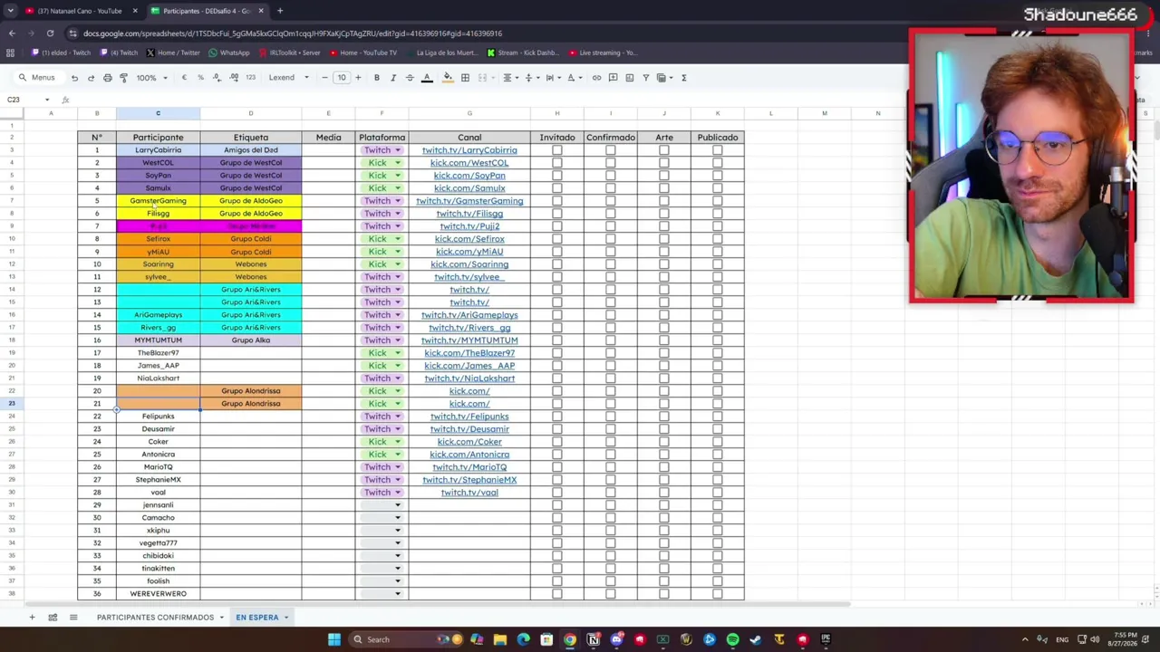Toggle Invitado checkbox for GamsterGaming
Screen dimensions: 1160x652
coord(557,201)
